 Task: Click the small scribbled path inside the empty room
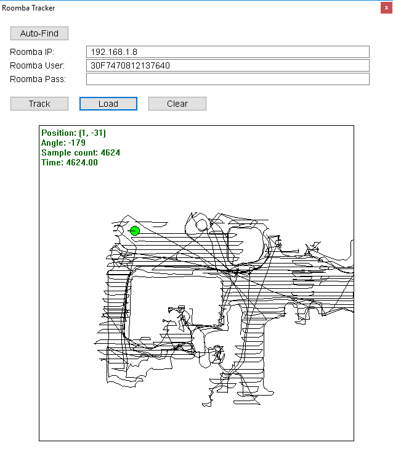[179, 314]
